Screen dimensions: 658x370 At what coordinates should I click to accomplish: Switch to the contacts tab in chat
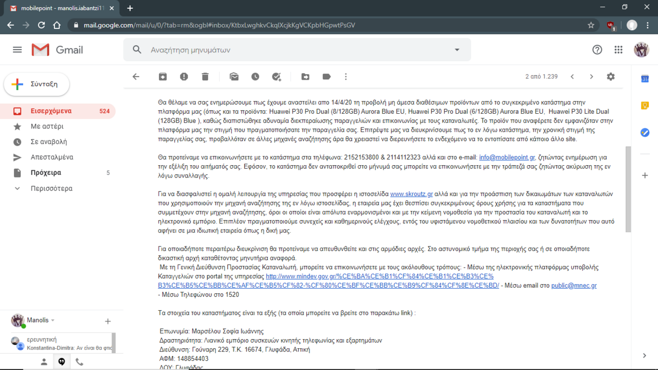click(44, 362)
